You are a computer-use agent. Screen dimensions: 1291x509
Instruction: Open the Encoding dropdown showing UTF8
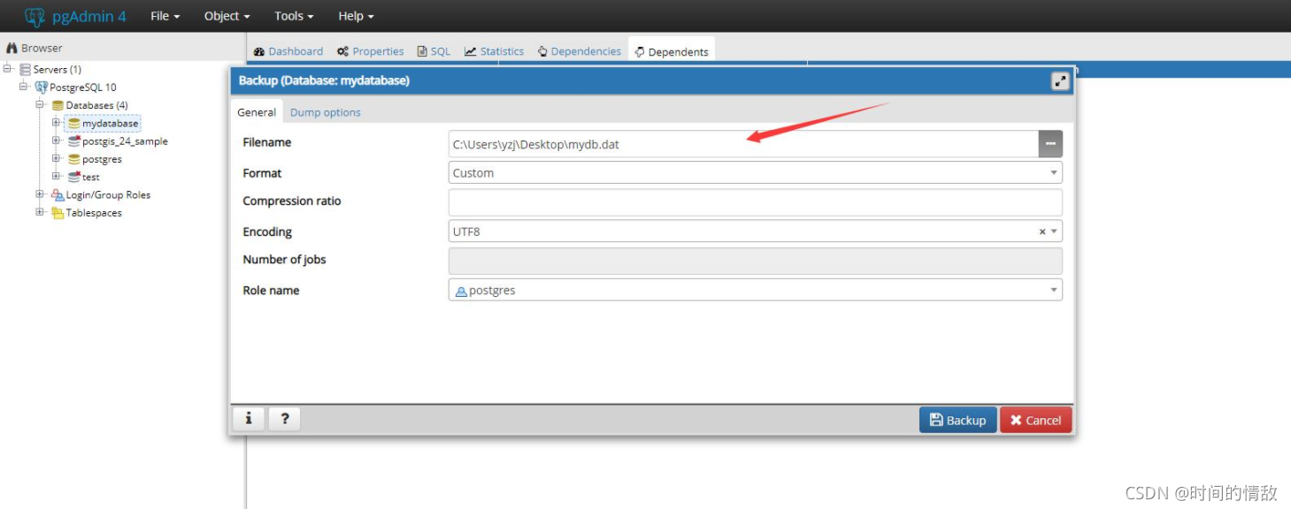click(x=755, y=232)
